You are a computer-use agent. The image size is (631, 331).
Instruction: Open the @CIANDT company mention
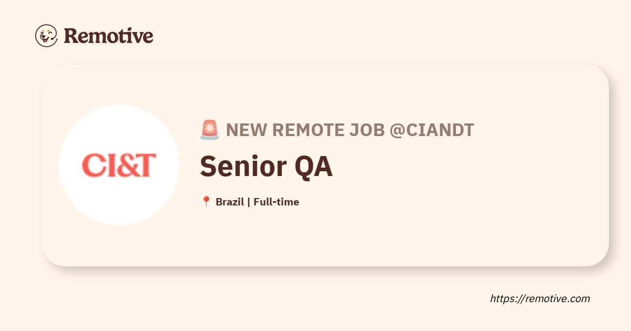click(432, 130)
